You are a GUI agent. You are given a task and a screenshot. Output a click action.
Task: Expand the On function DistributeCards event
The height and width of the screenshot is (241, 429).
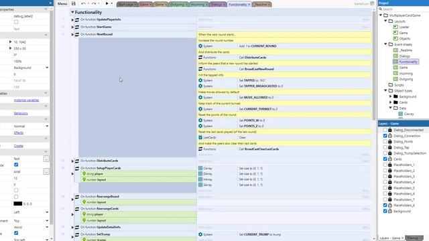coord(72,161)
